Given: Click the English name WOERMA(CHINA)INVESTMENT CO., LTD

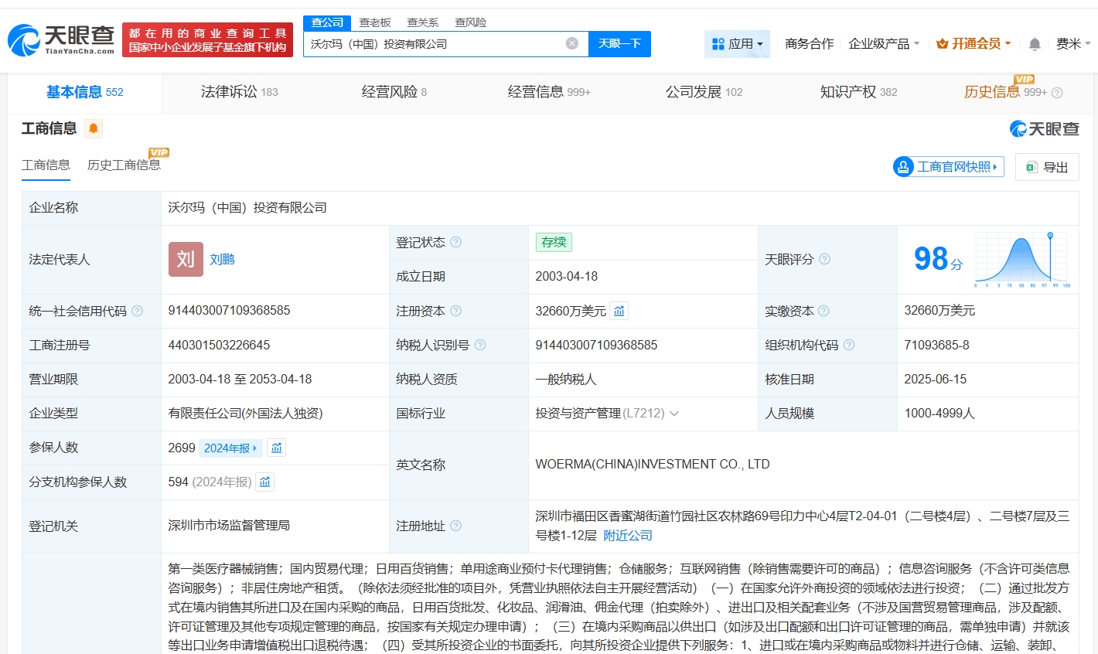Looking at the screenshot, I should click(x=653, y=465).
